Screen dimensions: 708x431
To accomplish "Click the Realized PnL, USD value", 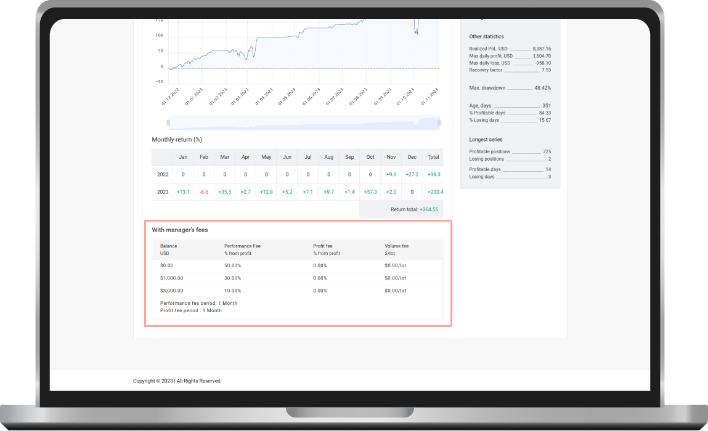I will (542, 49).
